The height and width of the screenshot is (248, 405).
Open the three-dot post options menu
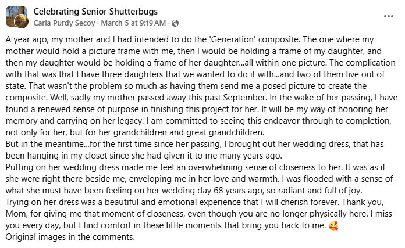[387, 17]
